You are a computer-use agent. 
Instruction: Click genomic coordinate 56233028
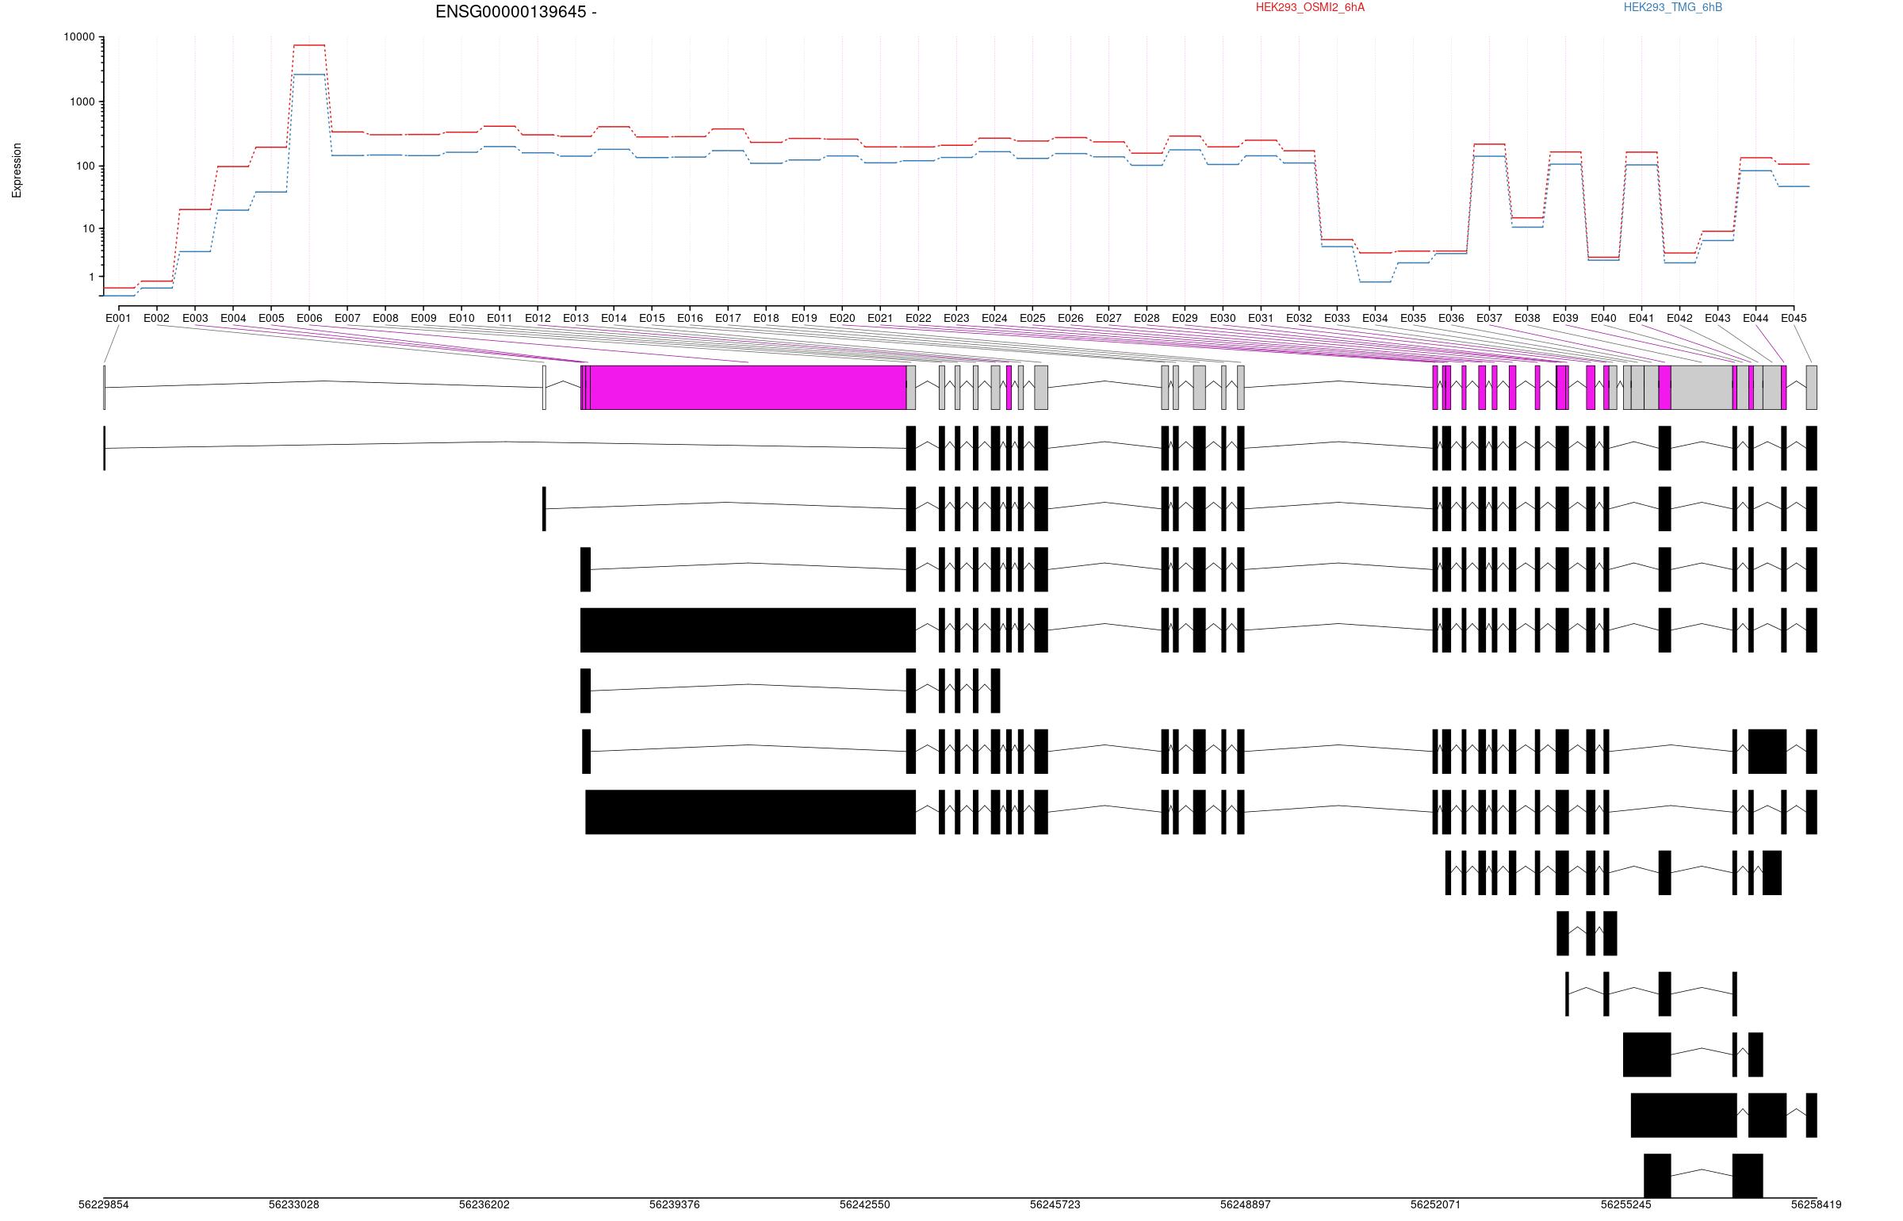(x=294, y=1204)
